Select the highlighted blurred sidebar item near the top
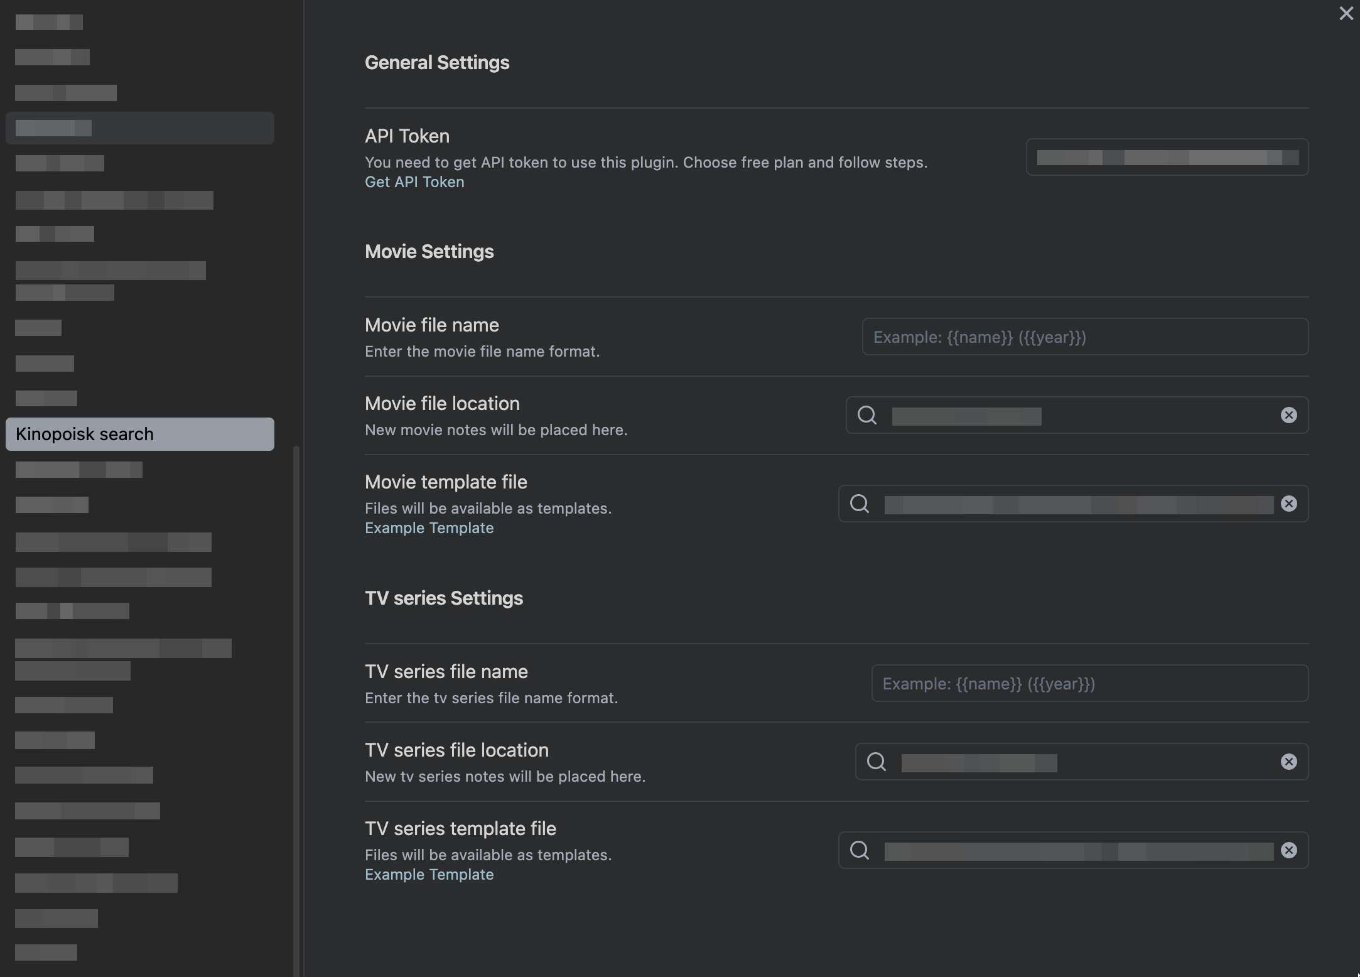 point(139,128)
